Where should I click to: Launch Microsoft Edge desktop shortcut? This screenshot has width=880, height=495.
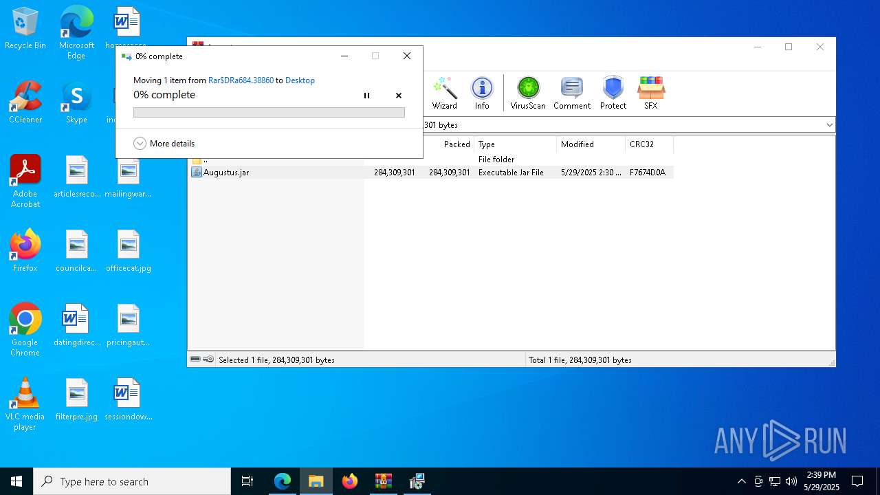76,33
